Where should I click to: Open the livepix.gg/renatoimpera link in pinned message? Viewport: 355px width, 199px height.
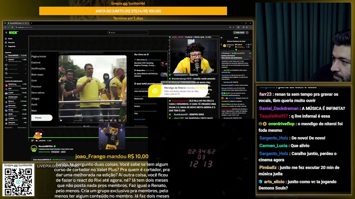tap(232, 58)
